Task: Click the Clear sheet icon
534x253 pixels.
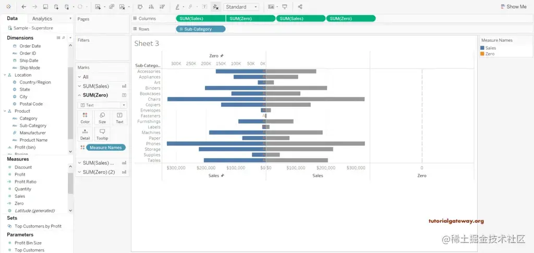Action: (x=122, y=6)
